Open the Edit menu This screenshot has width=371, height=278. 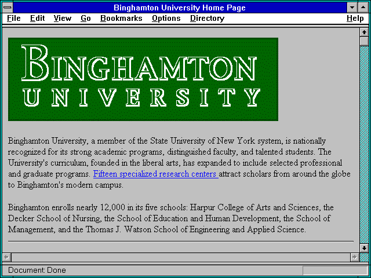click(x=37, y=19)
